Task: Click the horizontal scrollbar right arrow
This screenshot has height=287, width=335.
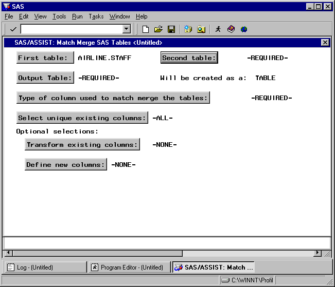Action: (318, 253)
